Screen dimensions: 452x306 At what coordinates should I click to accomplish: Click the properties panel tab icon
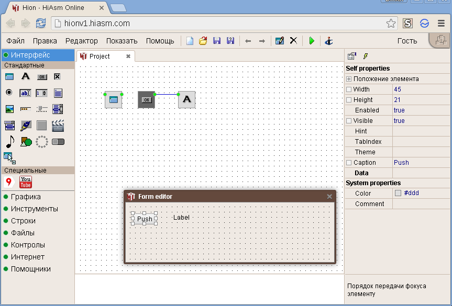coord(351,56)
